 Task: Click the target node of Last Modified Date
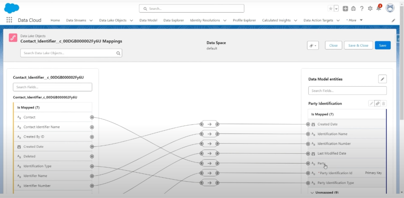pyautogui.click(x=308, y=154)
